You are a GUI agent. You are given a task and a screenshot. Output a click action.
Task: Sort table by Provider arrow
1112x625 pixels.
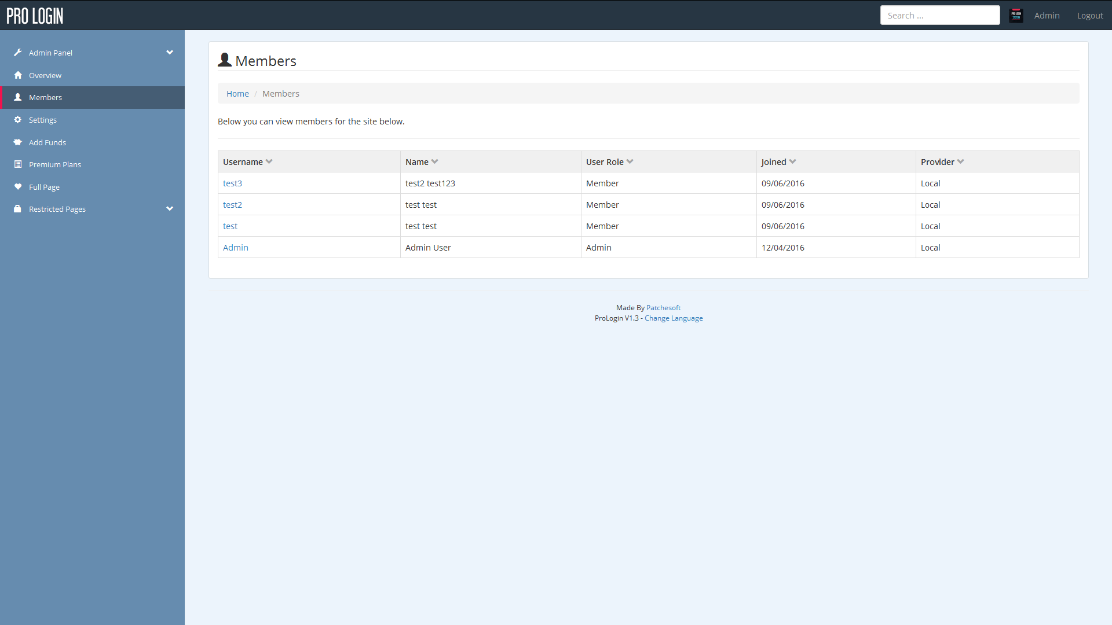coord(960,161)
